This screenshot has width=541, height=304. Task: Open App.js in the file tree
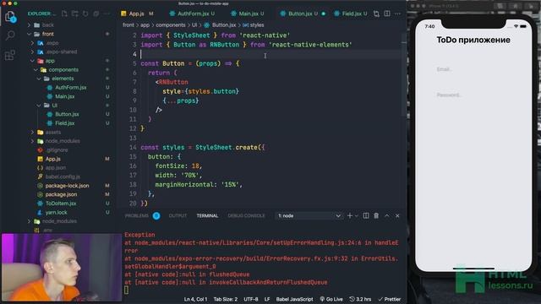pyautogui.click(x=52, y=159)
